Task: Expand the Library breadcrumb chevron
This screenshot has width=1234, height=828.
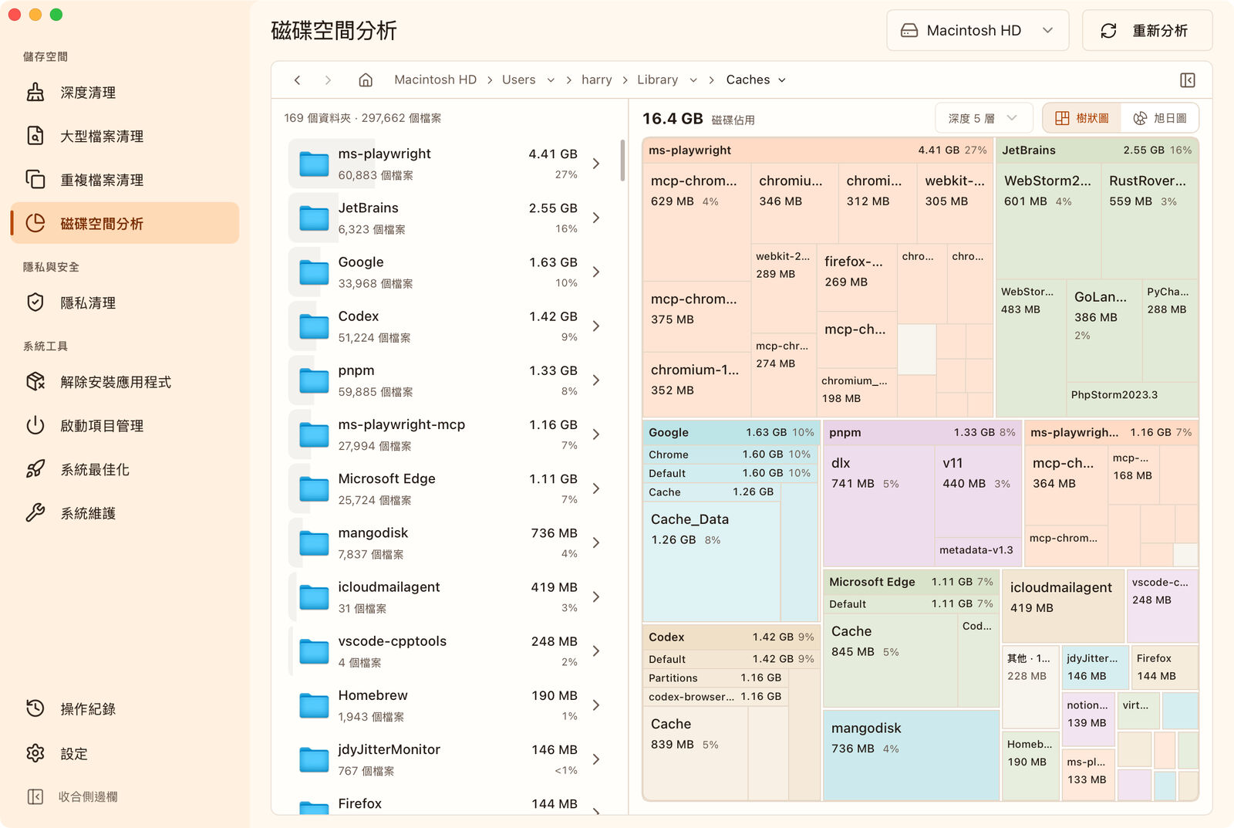Action: (x=693, y=80)
